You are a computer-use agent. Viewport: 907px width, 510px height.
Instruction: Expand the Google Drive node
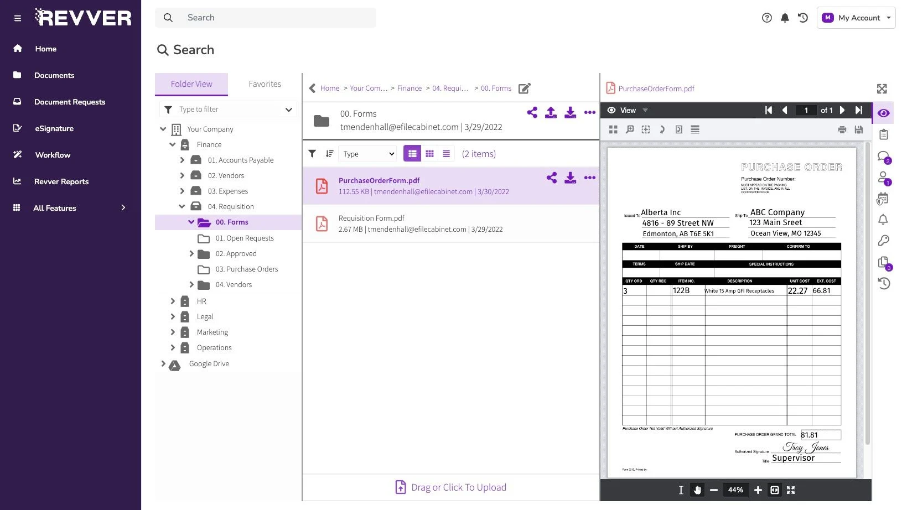click(163, 363)
